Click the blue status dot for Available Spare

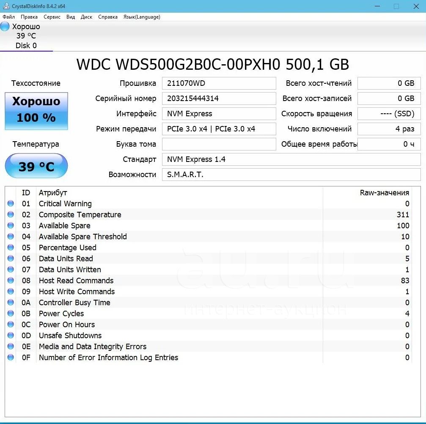pyautogui.click(x=11, y=225)
